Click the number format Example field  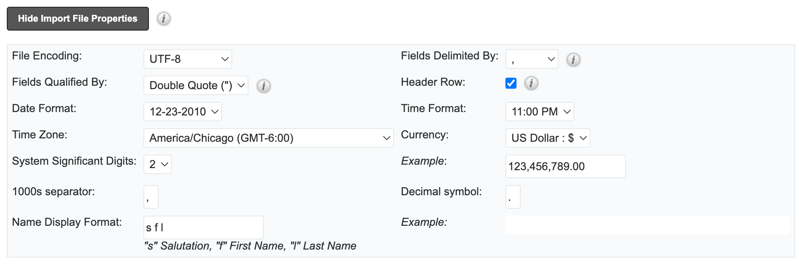tap(565, 166)
